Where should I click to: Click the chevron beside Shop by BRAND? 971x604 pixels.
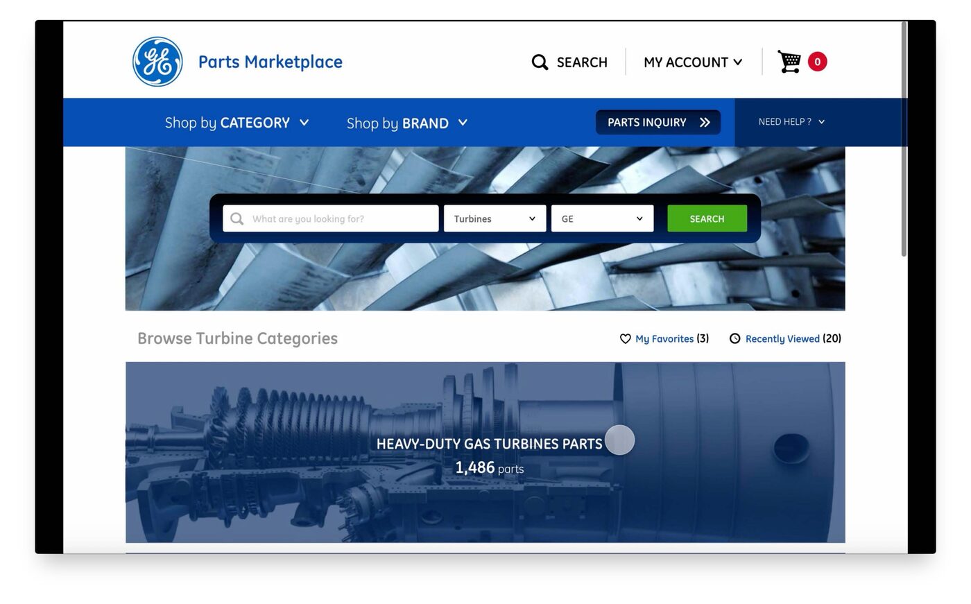point(463,123)
